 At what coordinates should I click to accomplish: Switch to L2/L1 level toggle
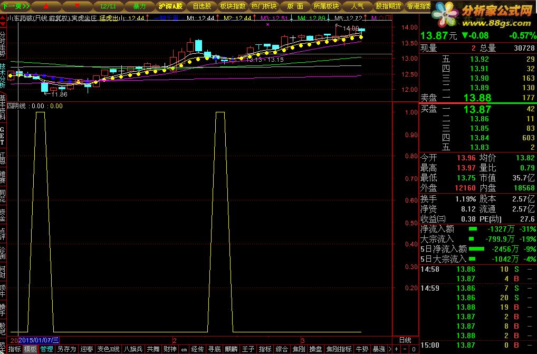(x=108, y=6)
